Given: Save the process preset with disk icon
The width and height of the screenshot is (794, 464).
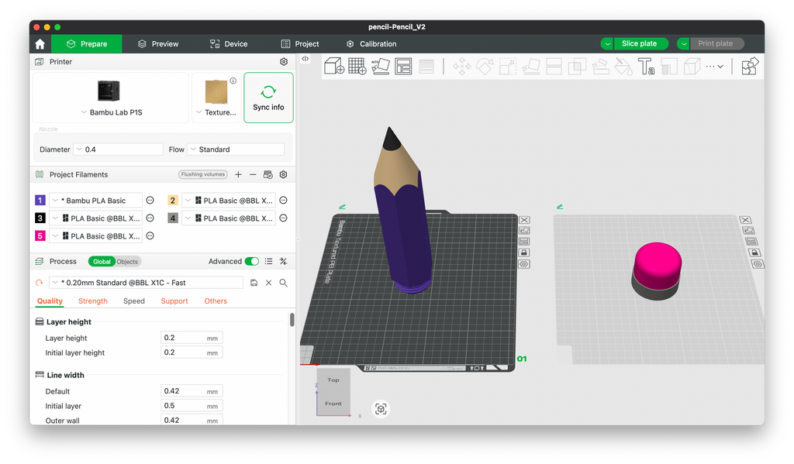Looking at the screenshot, I should [x=254, y=283].
